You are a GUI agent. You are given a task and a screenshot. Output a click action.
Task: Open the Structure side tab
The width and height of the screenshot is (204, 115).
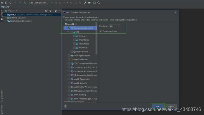[x=2, y=96]
